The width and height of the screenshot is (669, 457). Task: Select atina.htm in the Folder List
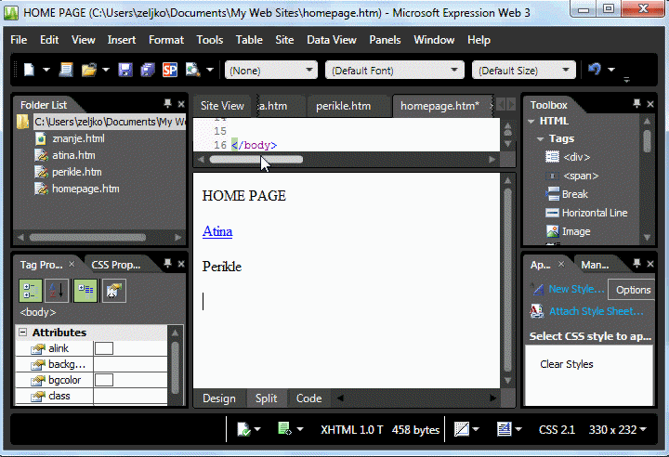pyautogui.click(x=73, y=155)
